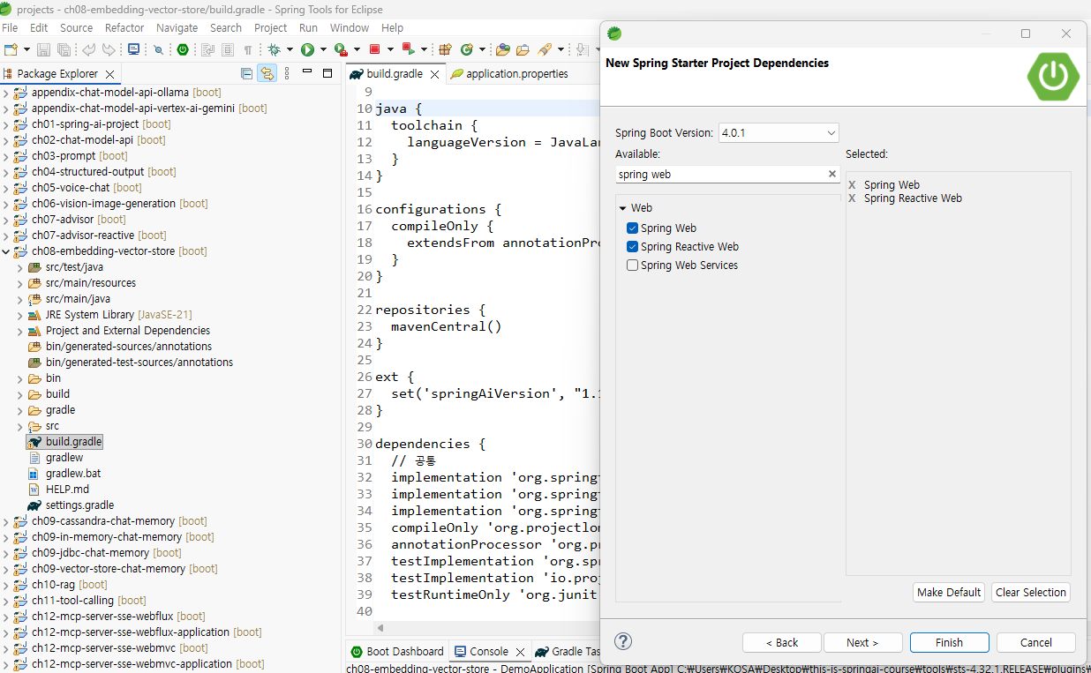Click the green Spring Boot Dashboard toolbar icon
The width and height of the screenshot is (1091, 673).
[183, 49]
